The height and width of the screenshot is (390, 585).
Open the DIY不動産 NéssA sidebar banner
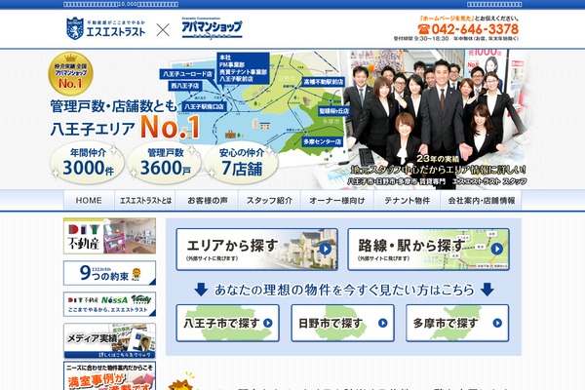(x=109, y=304)
